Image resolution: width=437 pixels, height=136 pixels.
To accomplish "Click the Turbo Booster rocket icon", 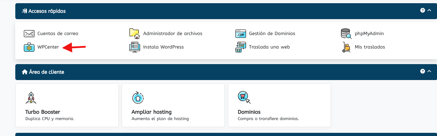I will point(31,97).
